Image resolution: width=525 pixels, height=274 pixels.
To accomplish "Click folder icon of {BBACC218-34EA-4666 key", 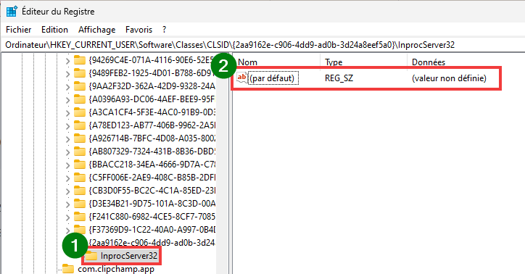I will (x=79, y=165).
